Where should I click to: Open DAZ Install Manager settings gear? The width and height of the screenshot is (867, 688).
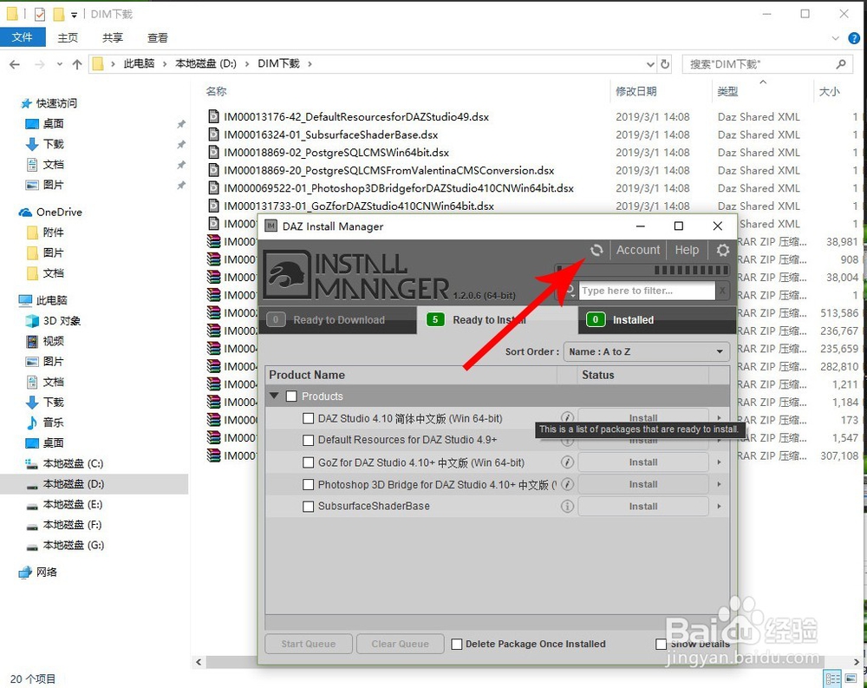tap(723, 250)
